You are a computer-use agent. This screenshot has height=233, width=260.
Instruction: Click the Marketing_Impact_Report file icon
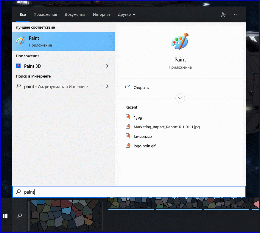tap(128, 126)
